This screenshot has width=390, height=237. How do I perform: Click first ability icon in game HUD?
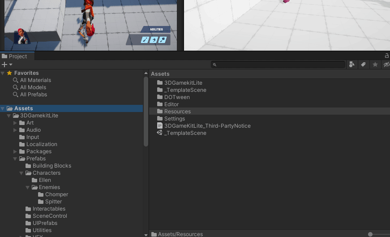145,40
